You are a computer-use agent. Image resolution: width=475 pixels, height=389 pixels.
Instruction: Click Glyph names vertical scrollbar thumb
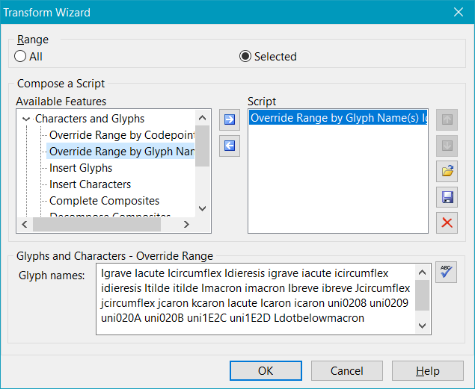click(x=423, y=295)
